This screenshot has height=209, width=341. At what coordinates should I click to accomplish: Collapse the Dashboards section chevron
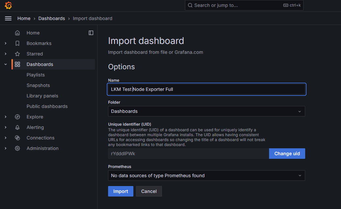pos(6,64)
